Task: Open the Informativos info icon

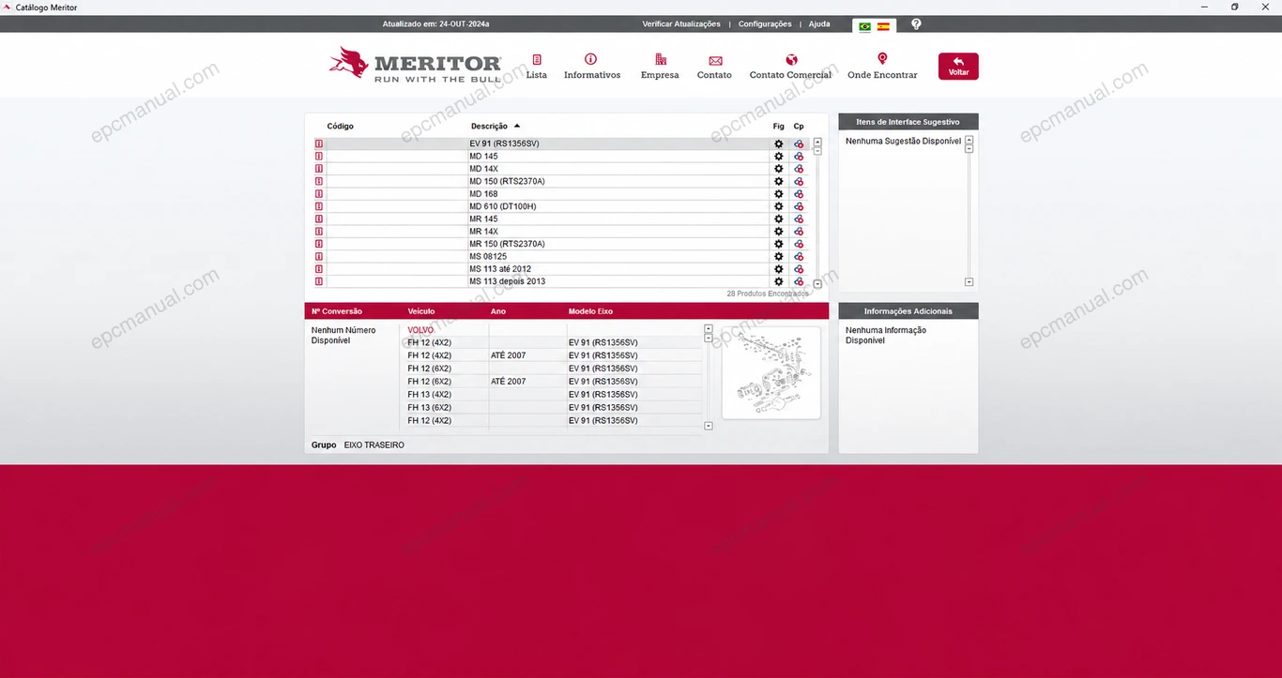Action: [x=591, y=59]
